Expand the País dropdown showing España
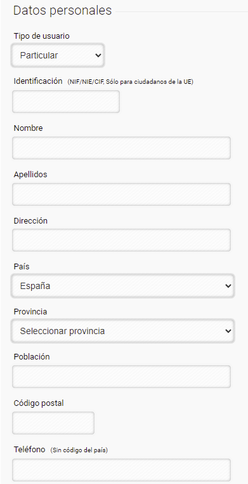248x484 pixels. [x=122, y=286]
